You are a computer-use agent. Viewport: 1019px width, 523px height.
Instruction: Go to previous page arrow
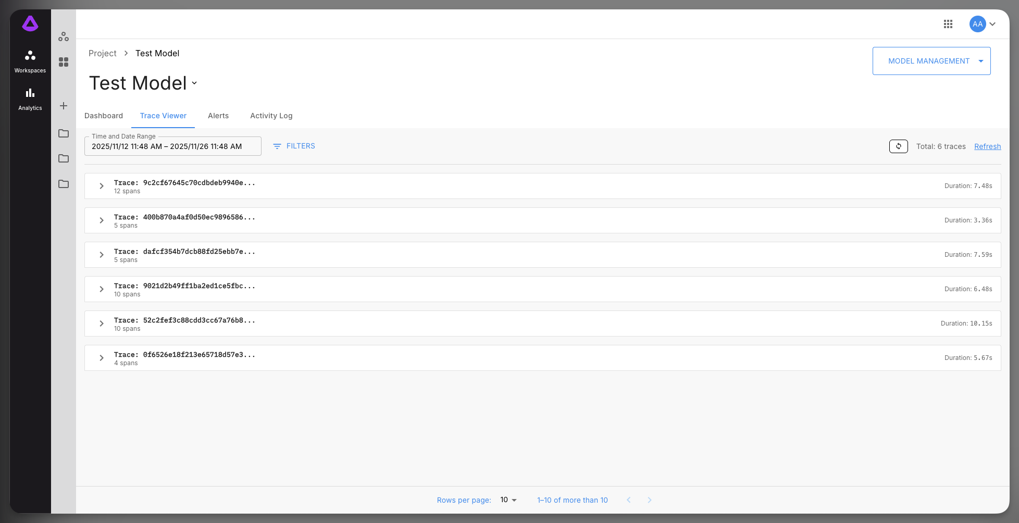(x=629, y=500)
